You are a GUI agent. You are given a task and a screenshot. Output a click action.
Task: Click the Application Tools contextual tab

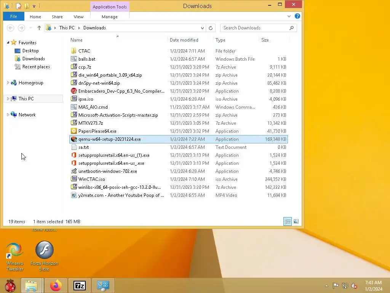pyautogui.click(x=110, y=7)
